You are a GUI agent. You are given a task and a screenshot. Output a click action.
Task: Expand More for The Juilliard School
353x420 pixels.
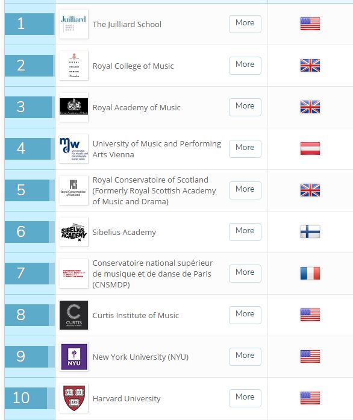(x=245, y=24)
